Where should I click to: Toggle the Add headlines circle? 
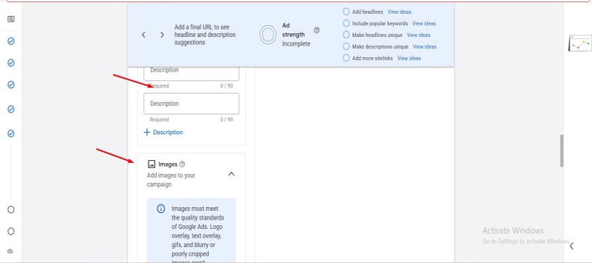[x=346, y=12]
